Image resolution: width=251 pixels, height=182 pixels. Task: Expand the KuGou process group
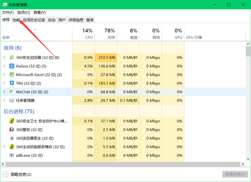click(4, 66)
